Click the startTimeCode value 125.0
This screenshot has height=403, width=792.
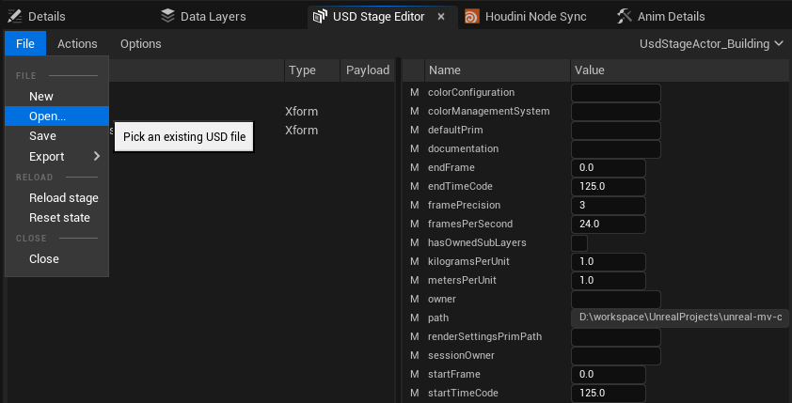[609, 393]
